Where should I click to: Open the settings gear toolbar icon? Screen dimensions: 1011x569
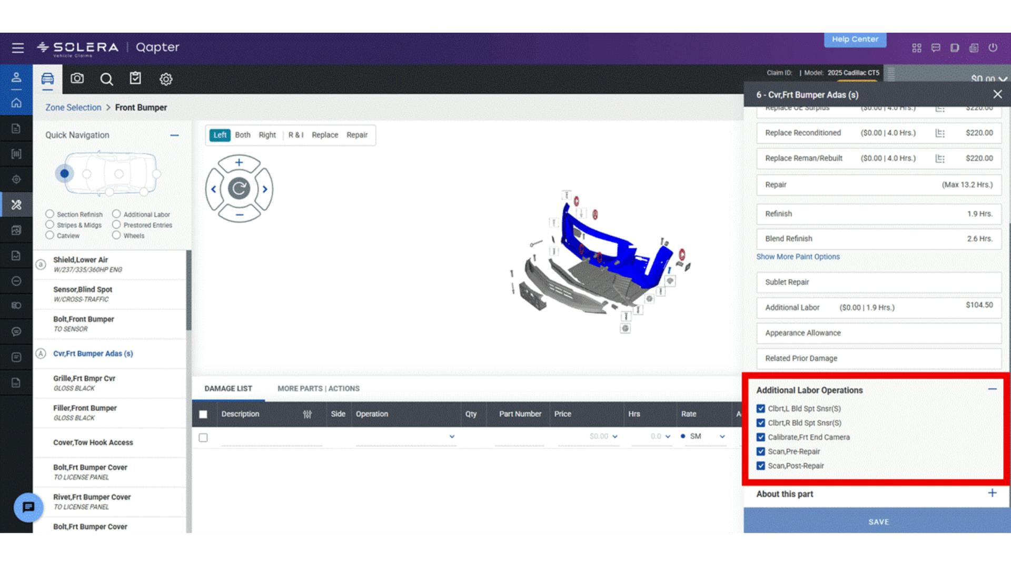pyautogui.click(x=166, y=79)
